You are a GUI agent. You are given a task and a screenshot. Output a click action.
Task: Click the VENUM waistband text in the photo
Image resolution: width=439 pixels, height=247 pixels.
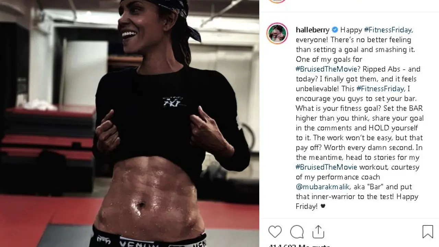(133, 243)
